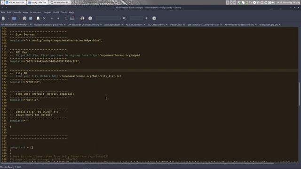Navigate forward with right arrow icon

[58, 18]
